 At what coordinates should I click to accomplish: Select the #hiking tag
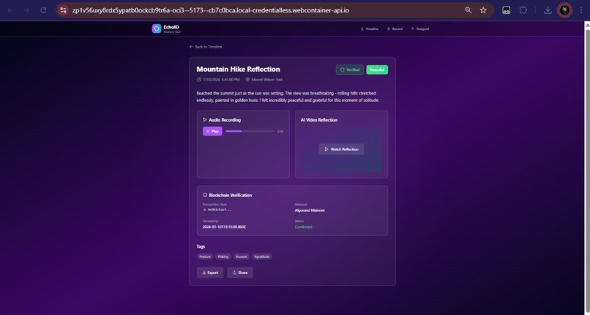[223, 256]
